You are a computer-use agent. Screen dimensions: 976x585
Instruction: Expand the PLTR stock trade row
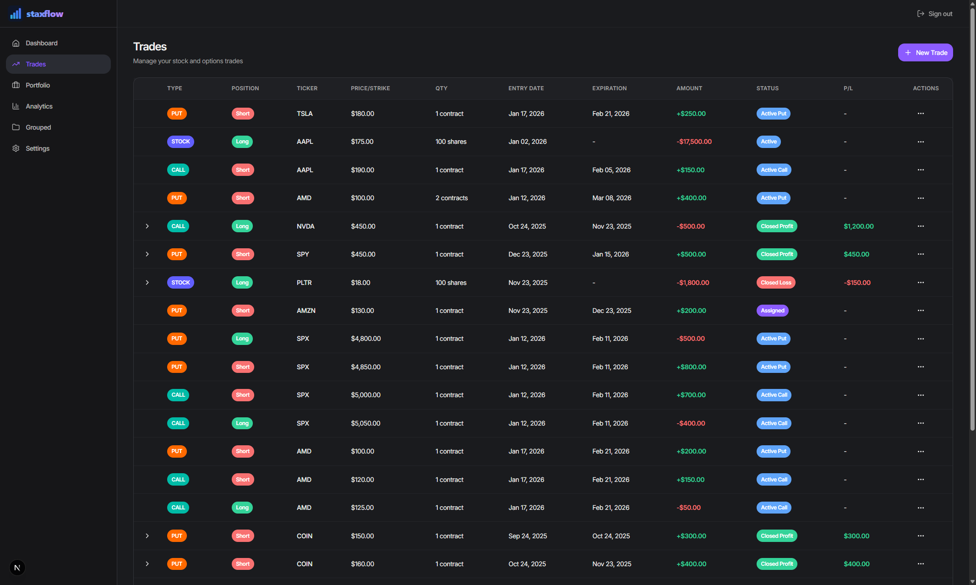[x=147, y=283]
